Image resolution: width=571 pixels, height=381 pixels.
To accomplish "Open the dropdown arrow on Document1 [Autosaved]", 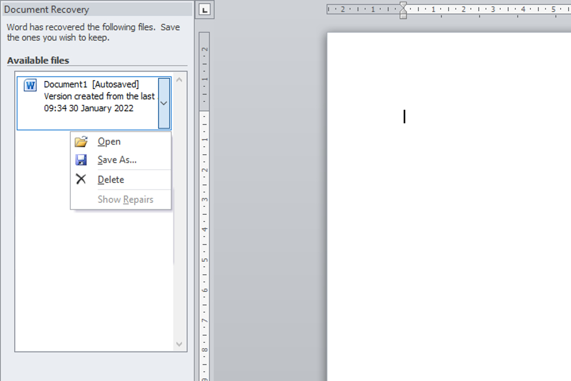I will [164, 103].
